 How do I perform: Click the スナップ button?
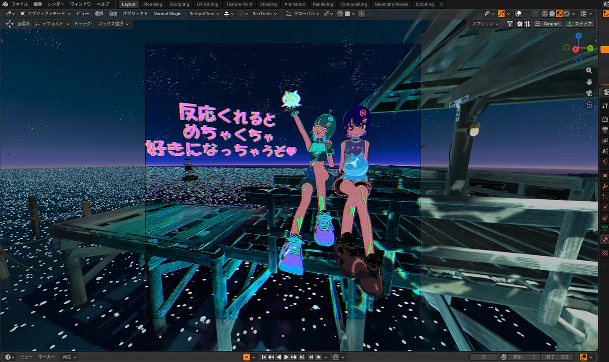coord(580,24)
